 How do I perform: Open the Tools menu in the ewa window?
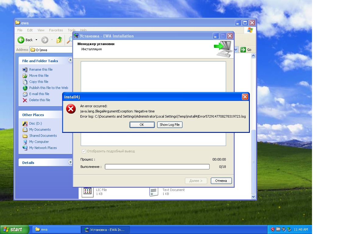pyautogui.click(x=71, y=30)
